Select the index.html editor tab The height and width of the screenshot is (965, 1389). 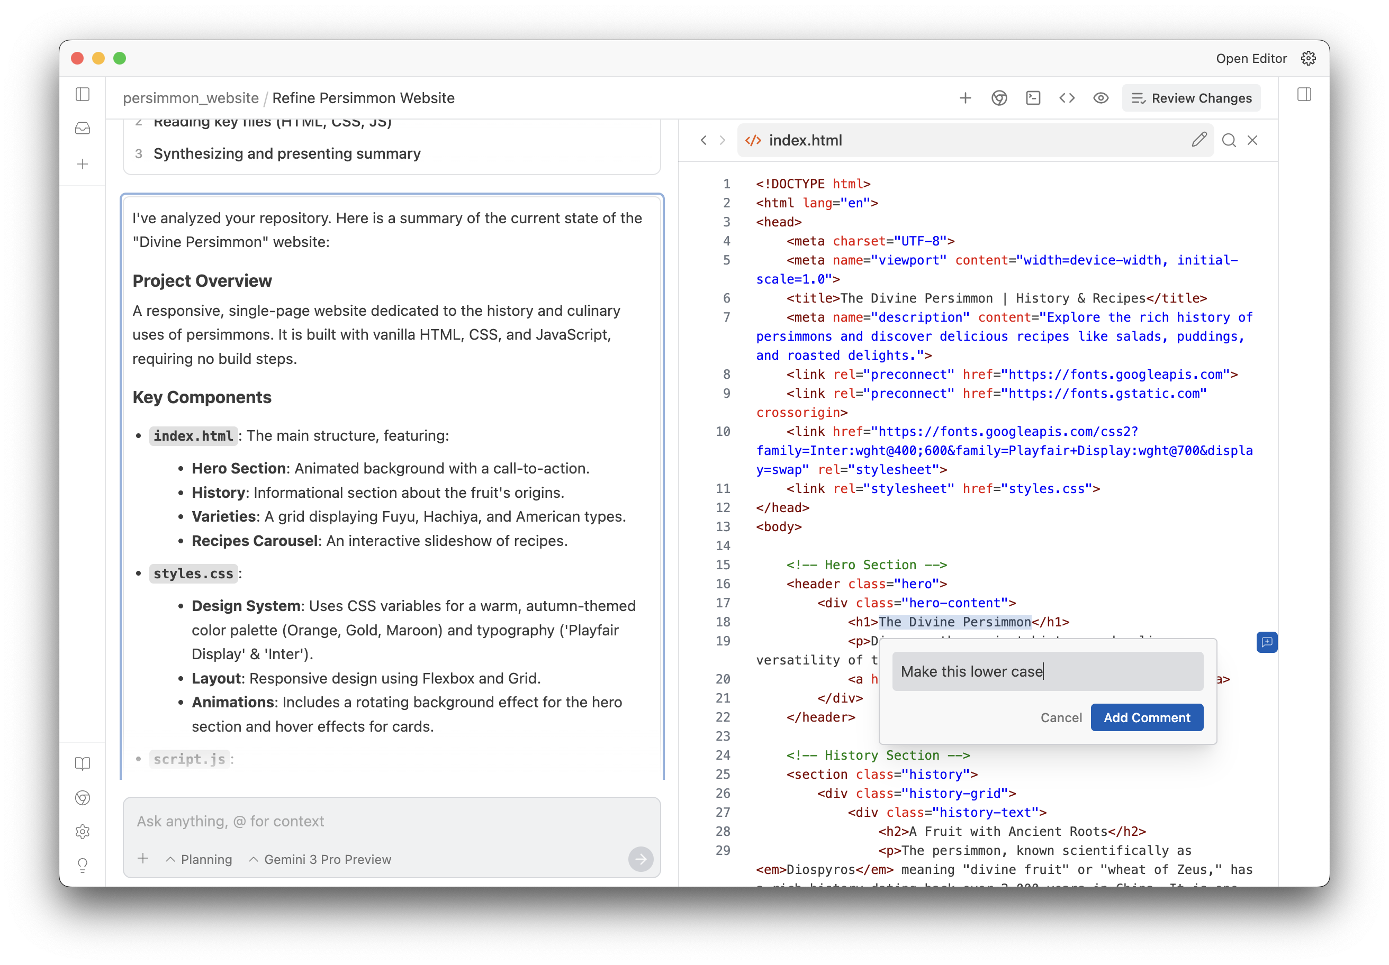pyautogui.click(x=805, y=140)
